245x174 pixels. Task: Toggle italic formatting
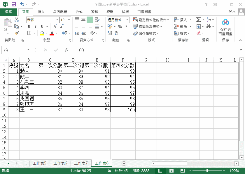click(x=36, y=26)
